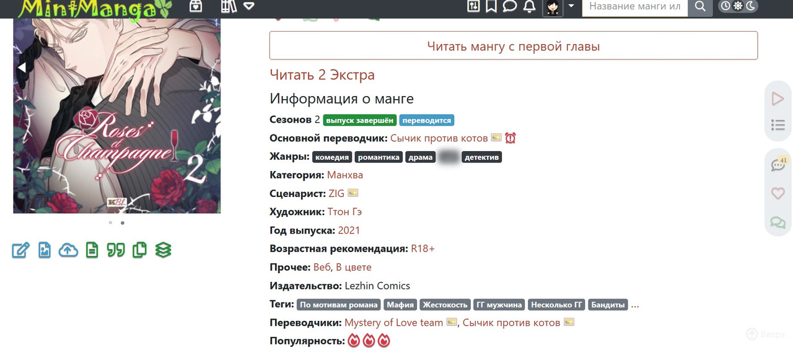This screenshot has width=793, height=355.
Task: Open main translator "Сычик против котов" link
Action: pyautogui.click(x=439, y=138)
